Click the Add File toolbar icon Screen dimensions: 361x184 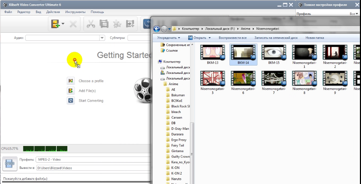pos(55,24)
